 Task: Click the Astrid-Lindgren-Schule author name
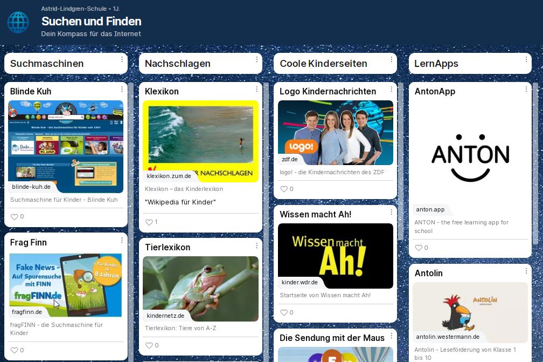click(75, 9)
